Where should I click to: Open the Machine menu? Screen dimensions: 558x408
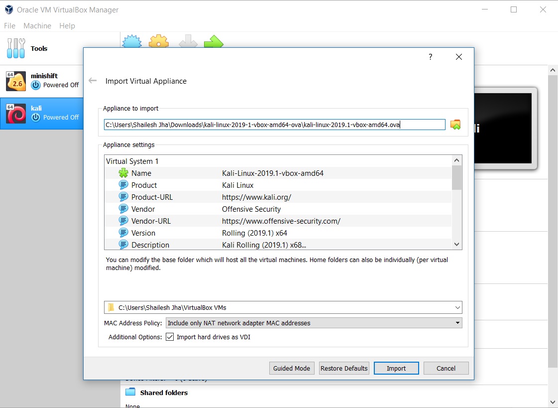coord(37,25)
